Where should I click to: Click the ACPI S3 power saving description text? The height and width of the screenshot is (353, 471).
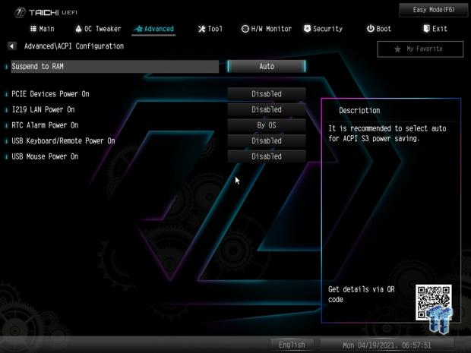click(387, 134)
